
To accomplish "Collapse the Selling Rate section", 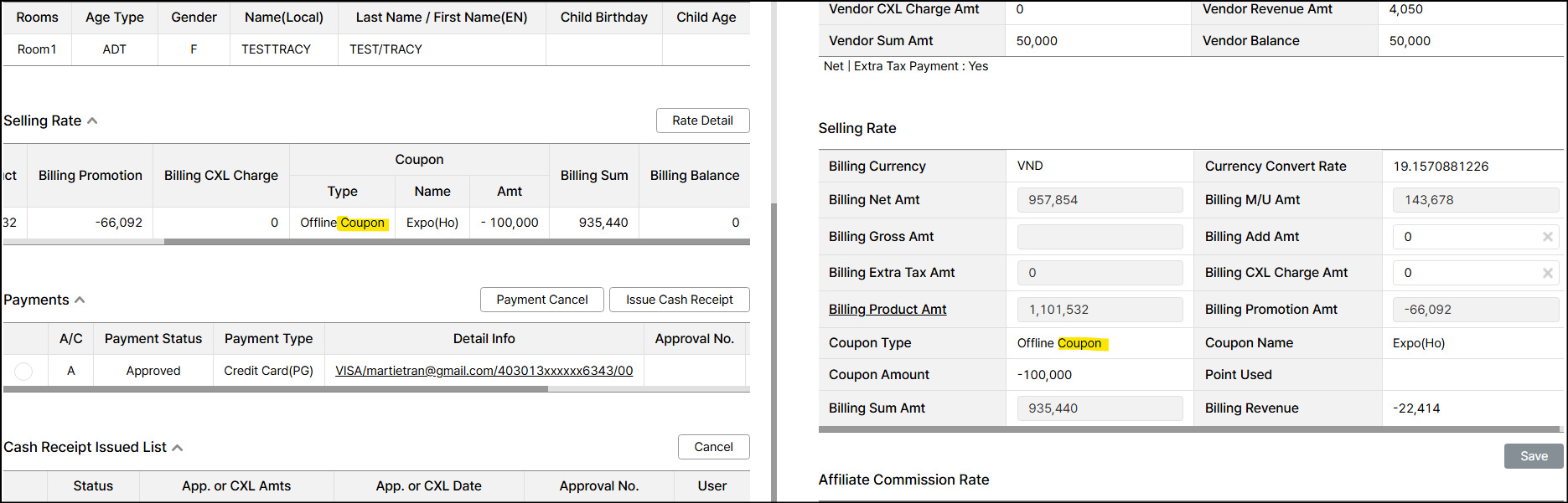I will 92,121.
